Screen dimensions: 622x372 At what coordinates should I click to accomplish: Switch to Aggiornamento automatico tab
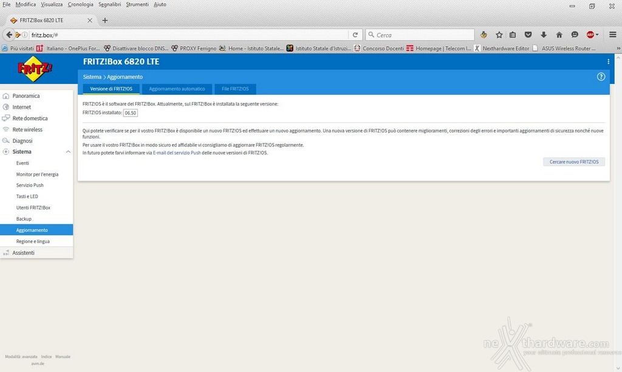(x=177, y=89)
